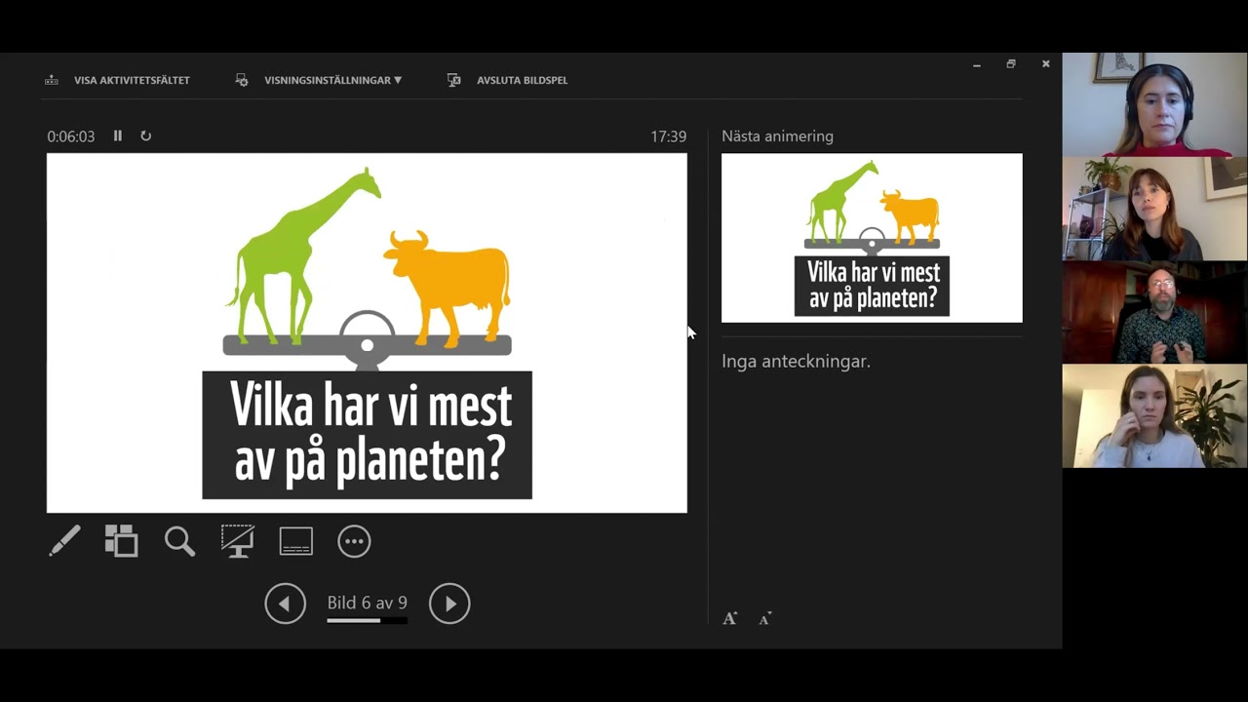Click the taskbar icon beside Visa Aktivitetsfältet
This screenshot has width=1248, height=702.
pyautogui.click(x=52, y=80)
